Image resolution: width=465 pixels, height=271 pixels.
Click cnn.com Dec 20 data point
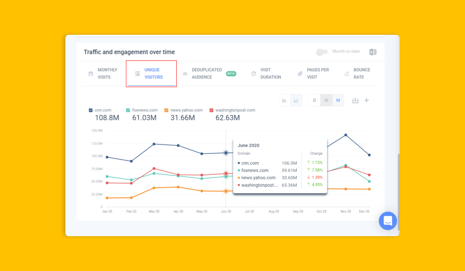(x=369, y=155)
